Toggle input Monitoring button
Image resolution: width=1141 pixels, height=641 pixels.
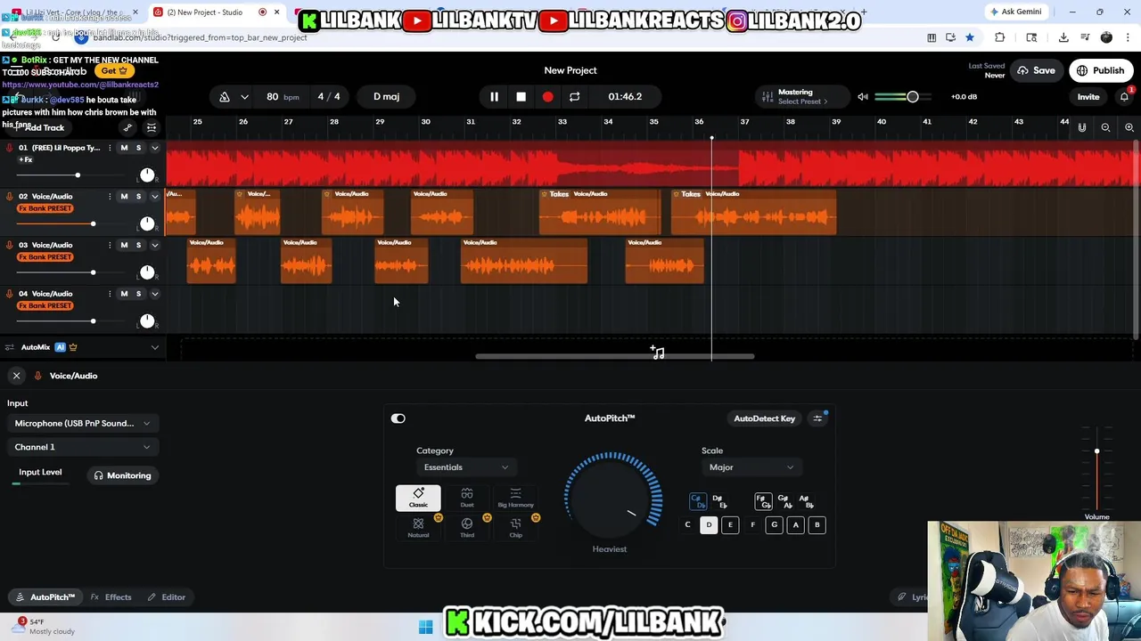pyautogui.click(x=123, y=475)
